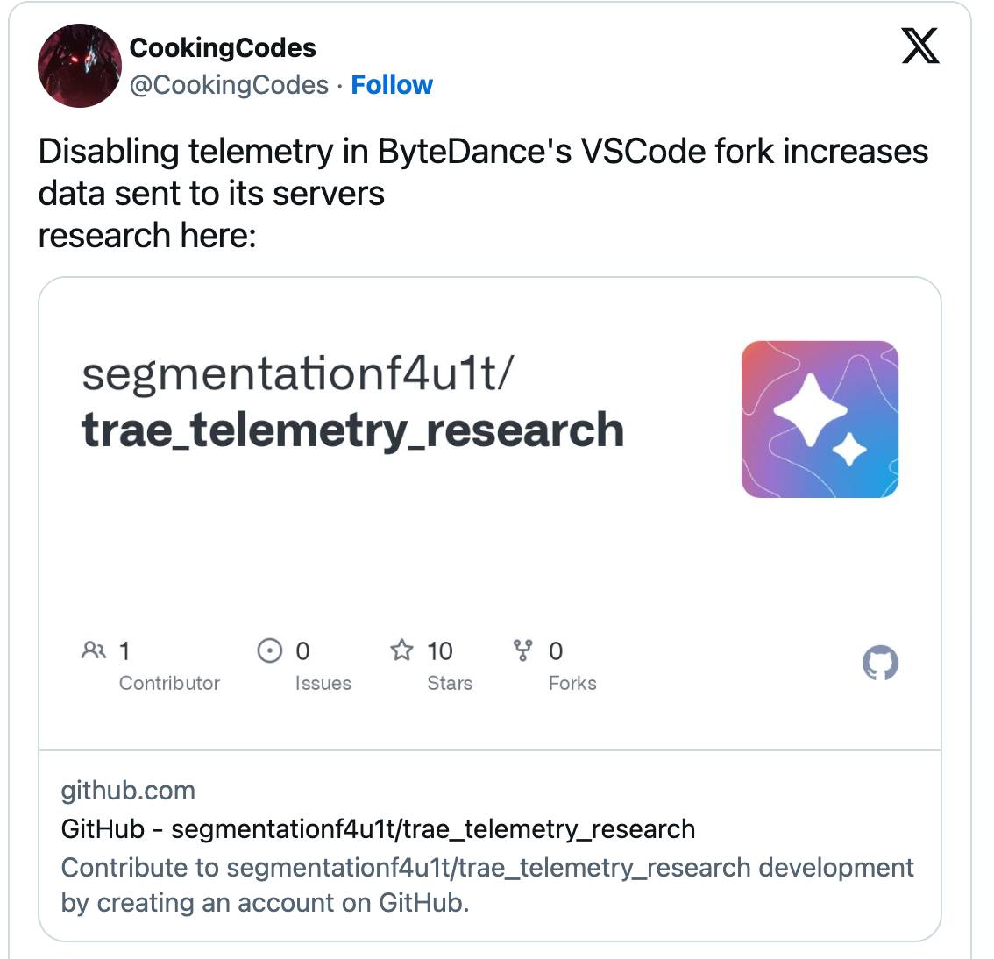Open the CookingCodes display name

(223, 47)
